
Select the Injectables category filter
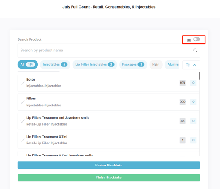pos(55,64)
